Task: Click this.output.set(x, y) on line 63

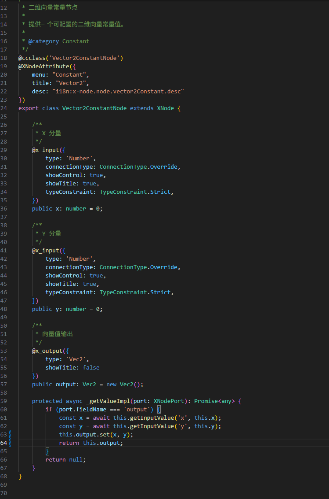Action: (x=94, y=434)
